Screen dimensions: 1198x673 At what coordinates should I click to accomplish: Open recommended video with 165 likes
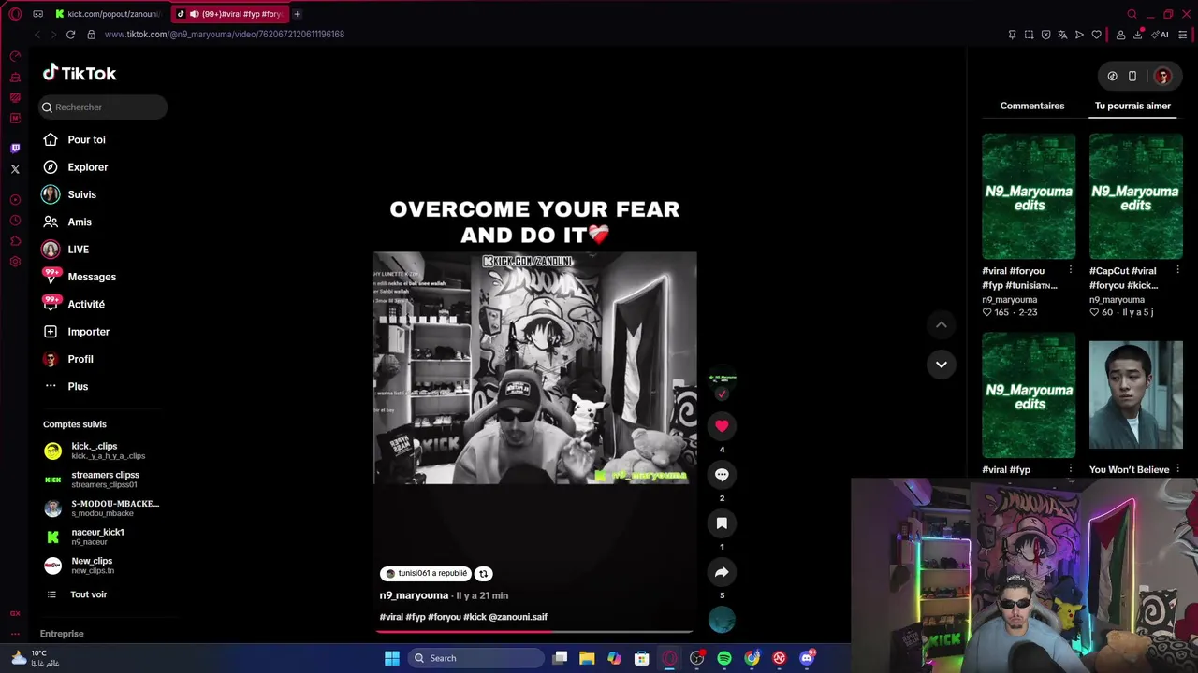coord(1029,196)
